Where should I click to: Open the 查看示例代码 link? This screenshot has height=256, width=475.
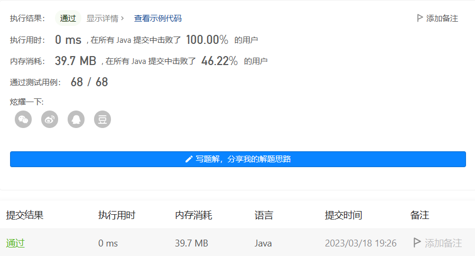[x=158, y=19]
